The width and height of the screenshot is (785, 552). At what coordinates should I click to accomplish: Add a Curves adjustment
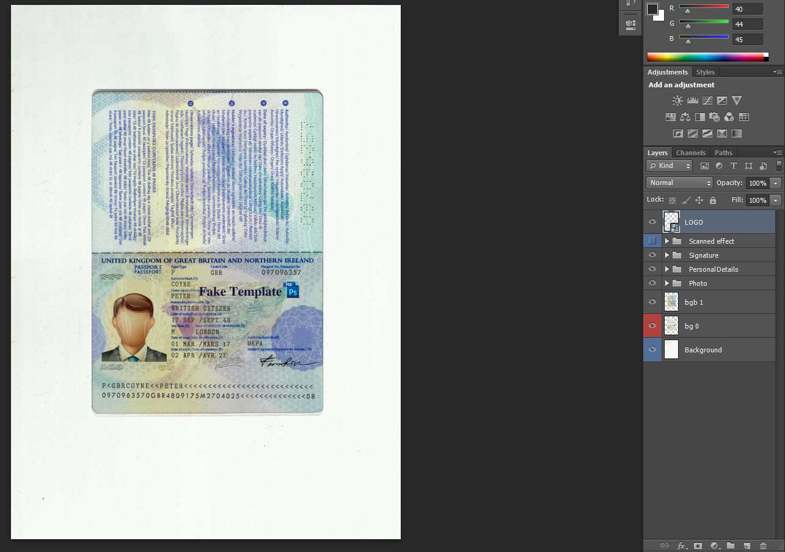click(707, 100)
